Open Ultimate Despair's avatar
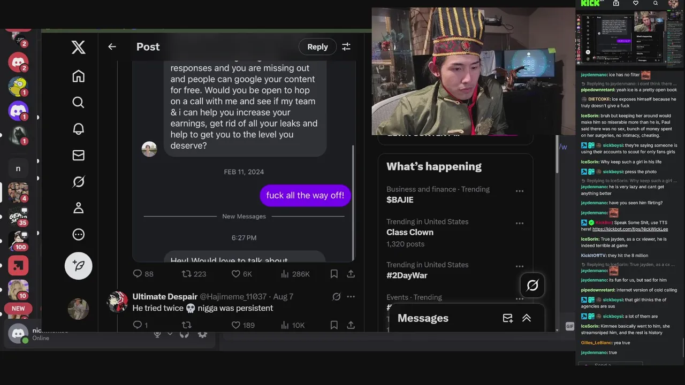The height and width of the screenshot is (385, 685). 117,302
